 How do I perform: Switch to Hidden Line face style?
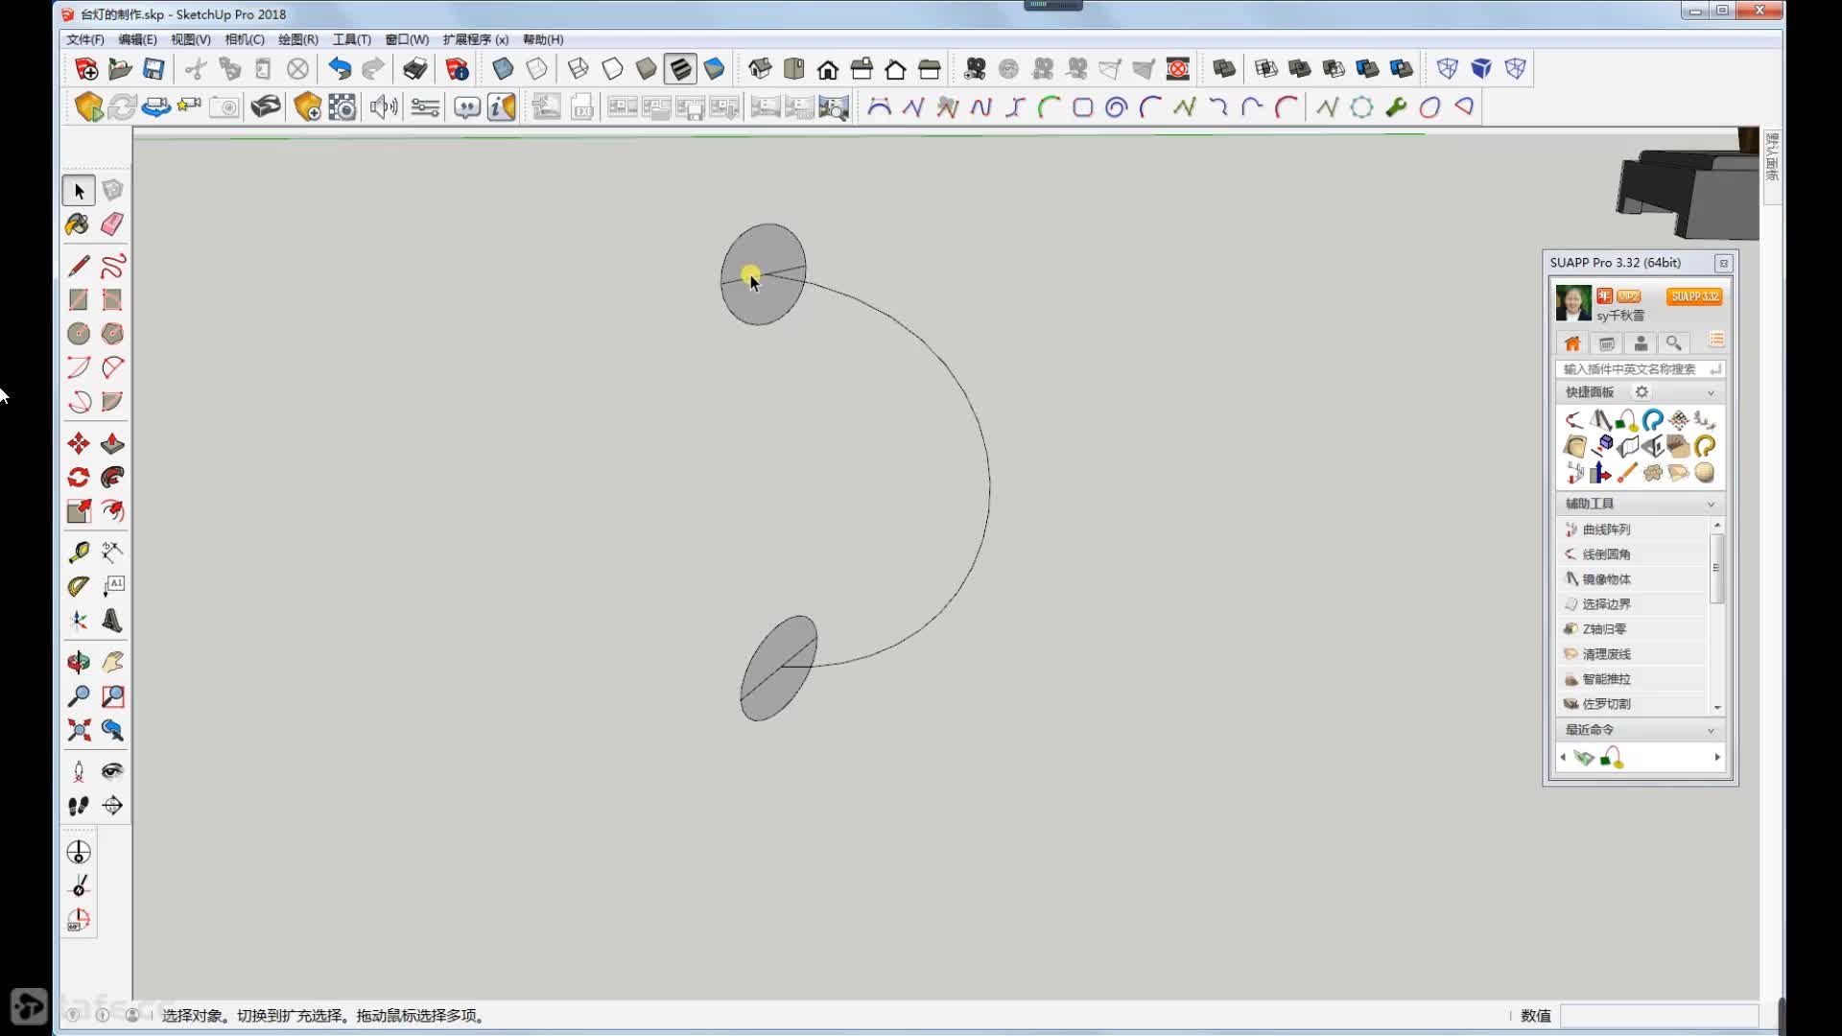coord(612,69)
